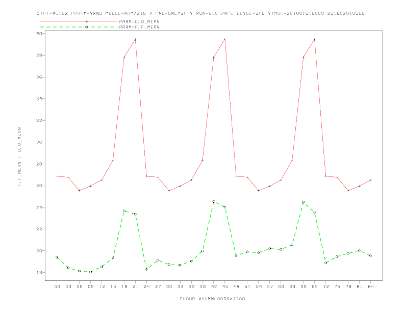The image size is (404, 312).
Task: Click the y-axis tick label 30
Action: tap(40, 142)
